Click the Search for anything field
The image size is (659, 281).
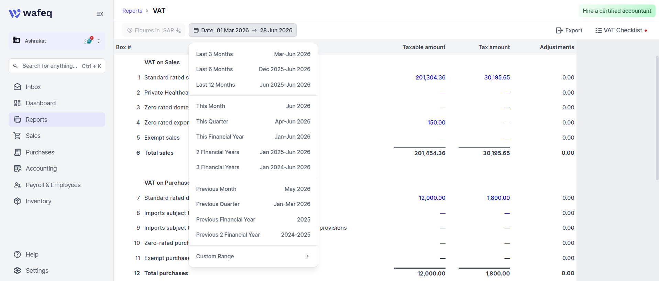click(57, 66)
